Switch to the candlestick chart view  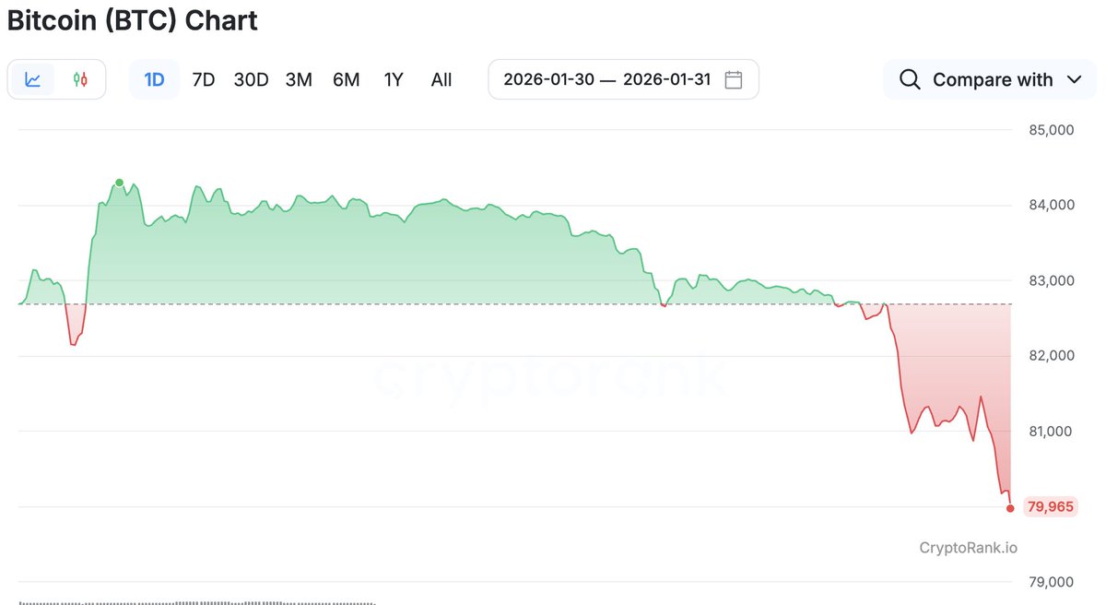pyautogui.click(x=81, y=79)
